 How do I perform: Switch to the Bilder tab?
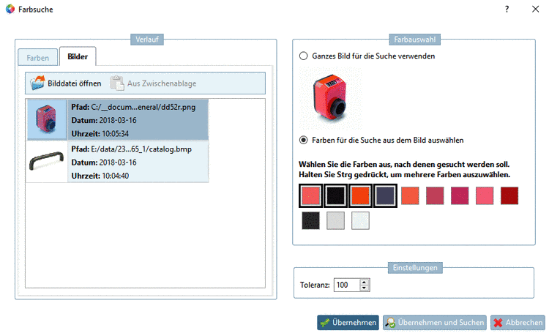click(x=78, y=56)
